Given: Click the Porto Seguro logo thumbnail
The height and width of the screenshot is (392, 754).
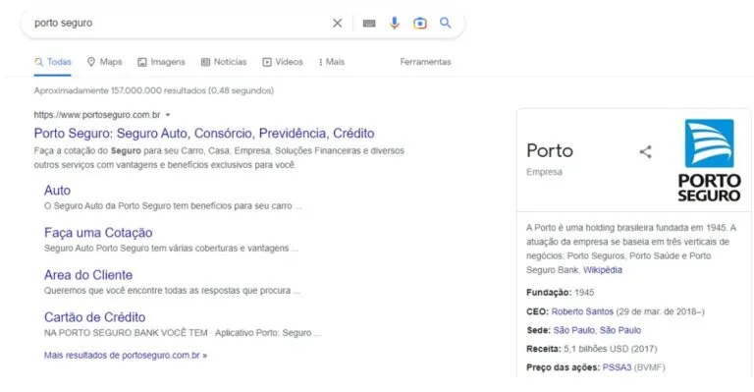Looking at the screenshot, I should point(709,160).
